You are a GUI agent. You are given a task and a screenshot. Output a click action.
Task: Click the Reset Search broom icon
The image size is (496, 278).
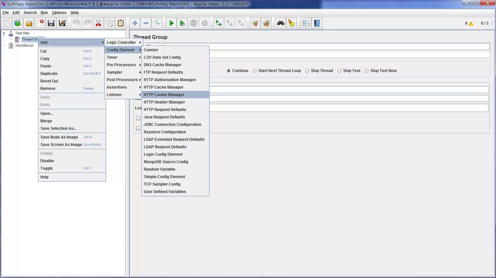click(x=292, y=23)
